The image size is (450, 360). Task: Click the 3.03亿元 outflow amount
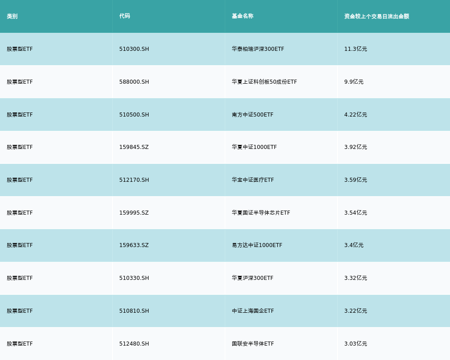click(x=355, y=344)
